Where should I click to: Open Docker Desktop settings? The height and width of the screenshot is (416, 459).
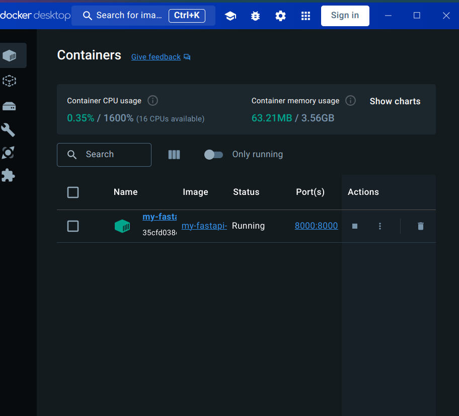click(280, 16)
